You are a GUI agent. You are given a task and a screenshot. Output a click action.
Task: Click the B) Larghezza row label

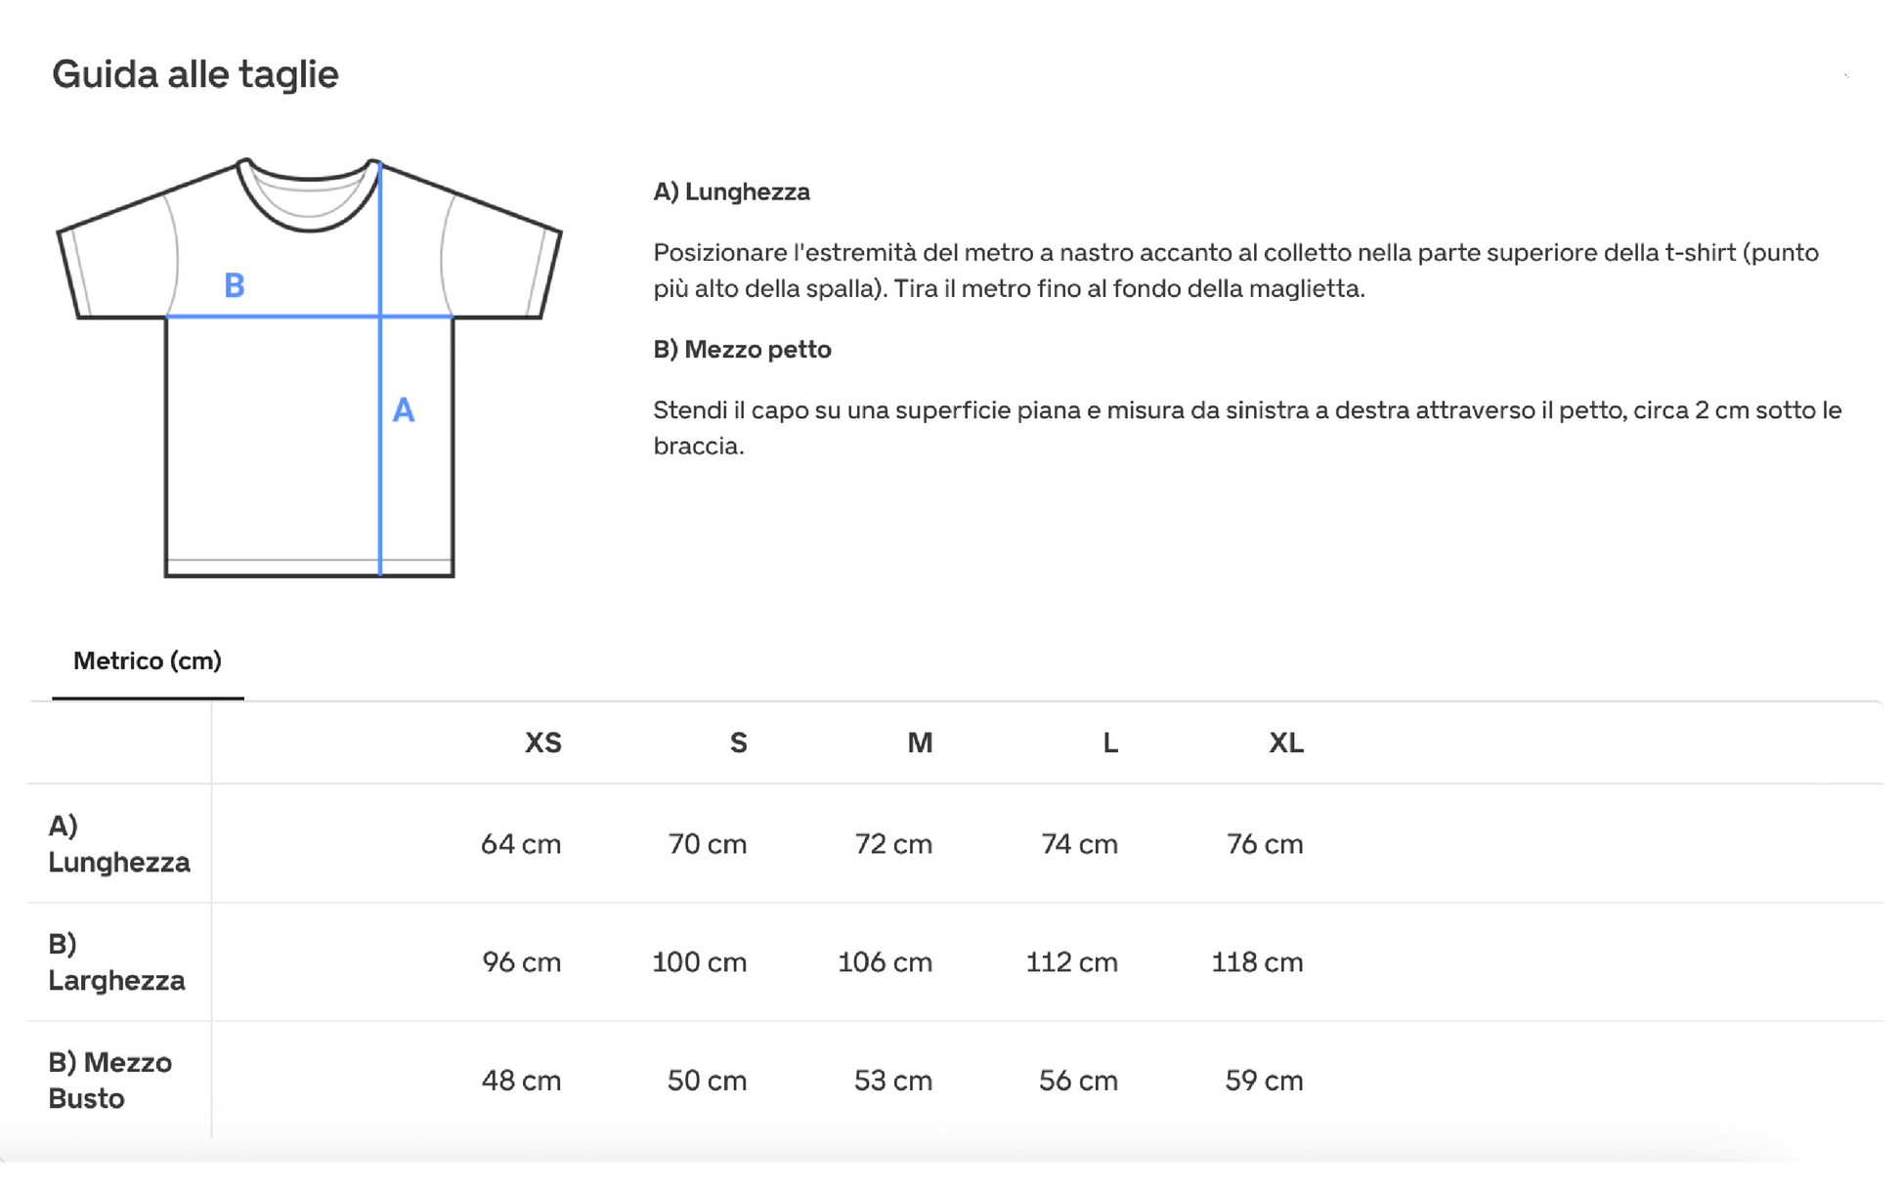(x=116, y=962)
